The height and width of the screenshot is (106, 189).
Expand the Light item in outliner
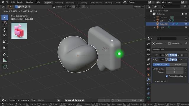pyautogui.click(x=154, y=27)
